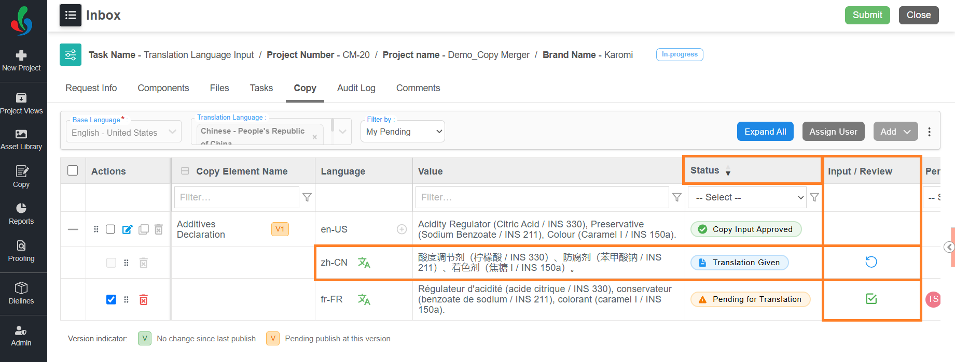The height and width of the screenshot is (362, 955).
Task: Open the kebab menu beside Add
Action: [930, 132]
